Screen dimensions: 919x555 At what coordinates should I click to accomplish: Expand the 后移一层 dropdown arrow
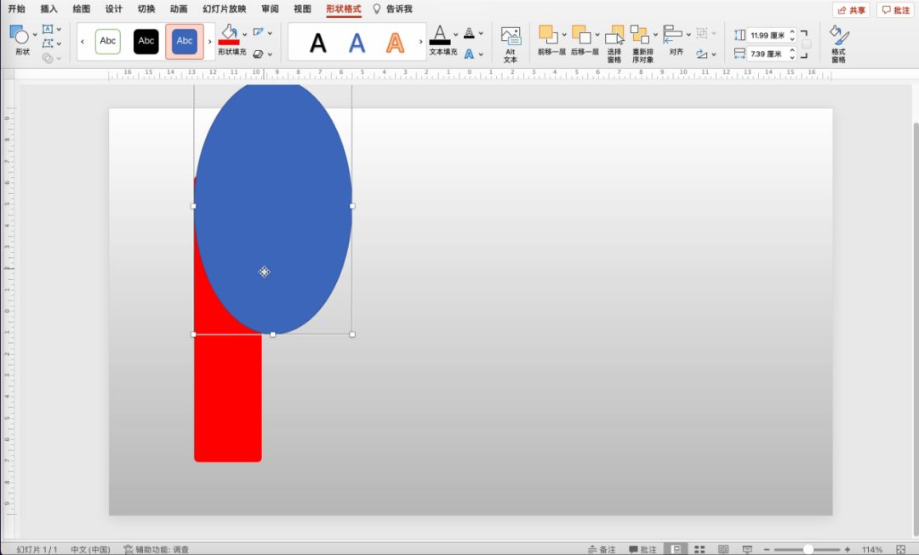[x=596, y=35]
